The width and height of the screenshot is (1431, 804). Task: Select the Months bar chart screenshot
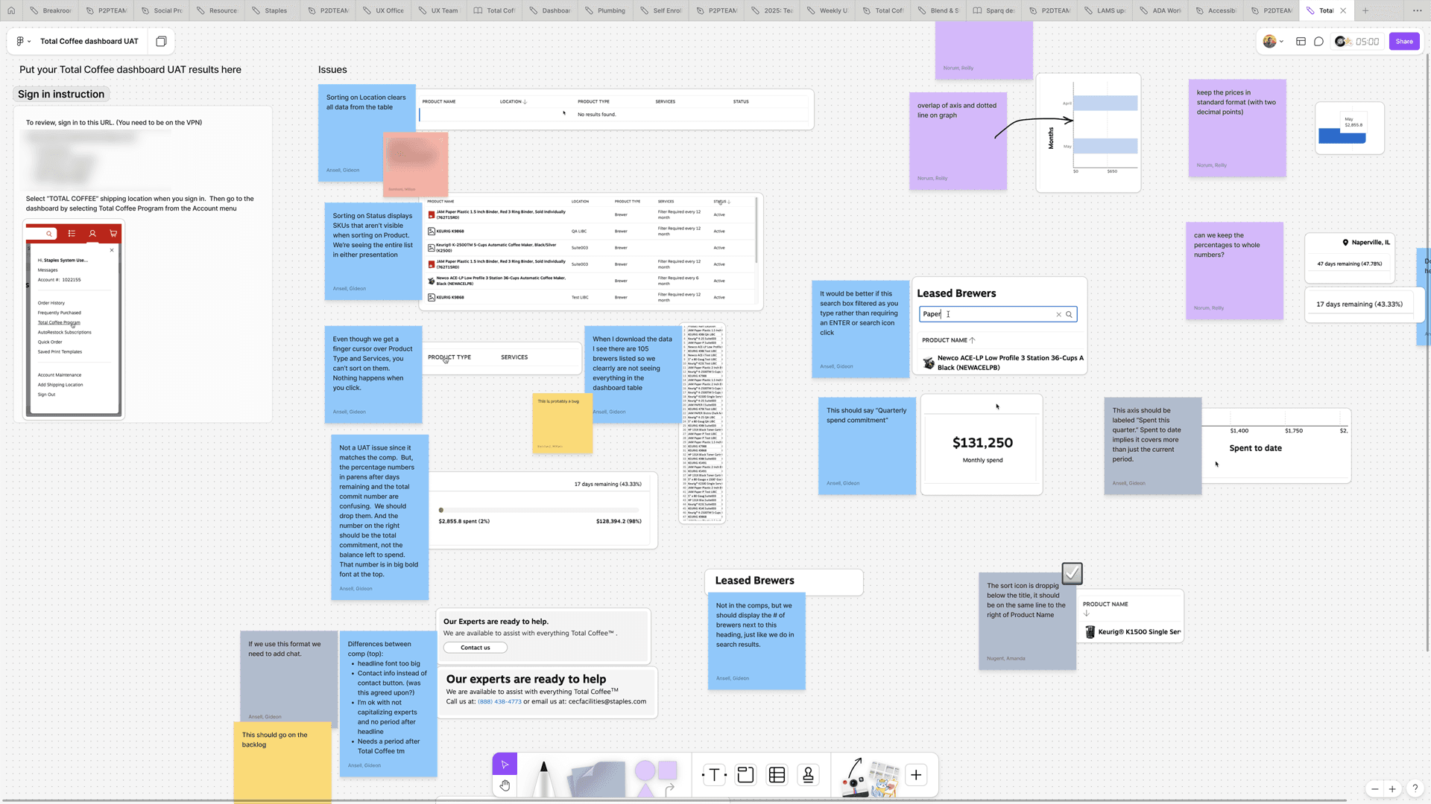pyautogui.click(x=1088, y=133)
